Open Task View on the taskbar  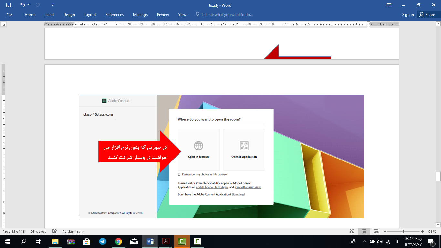pos(39,242)
